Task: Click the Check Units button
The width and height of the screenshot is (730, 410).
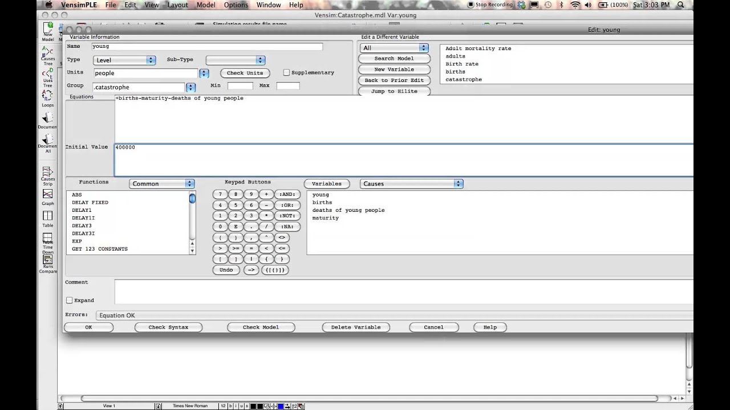Action: (245, 73)
